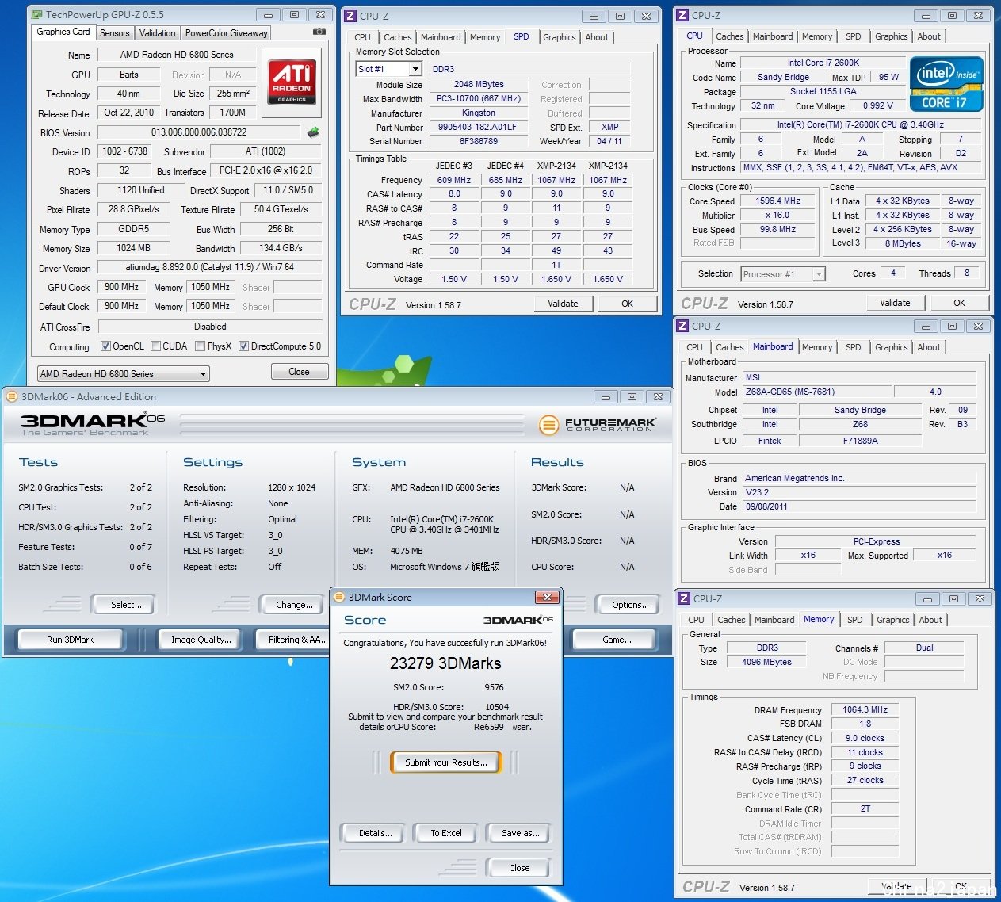Click OK in the CPU-Z processor window
1001x902 pixels.
coord(960,303)
